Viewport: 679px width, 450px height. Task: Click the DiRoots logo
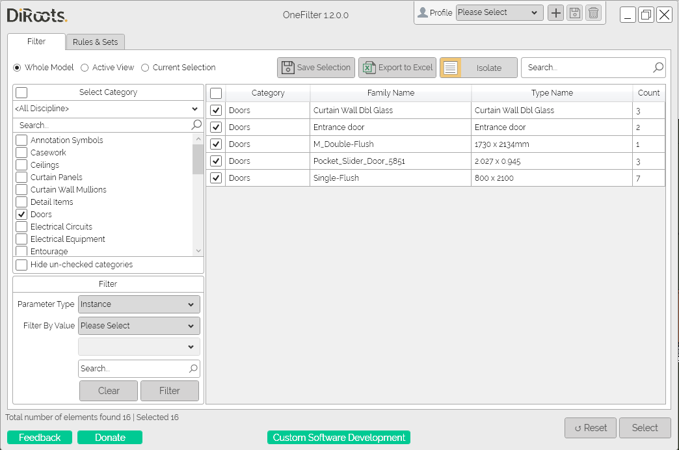(x=37, y=15)
